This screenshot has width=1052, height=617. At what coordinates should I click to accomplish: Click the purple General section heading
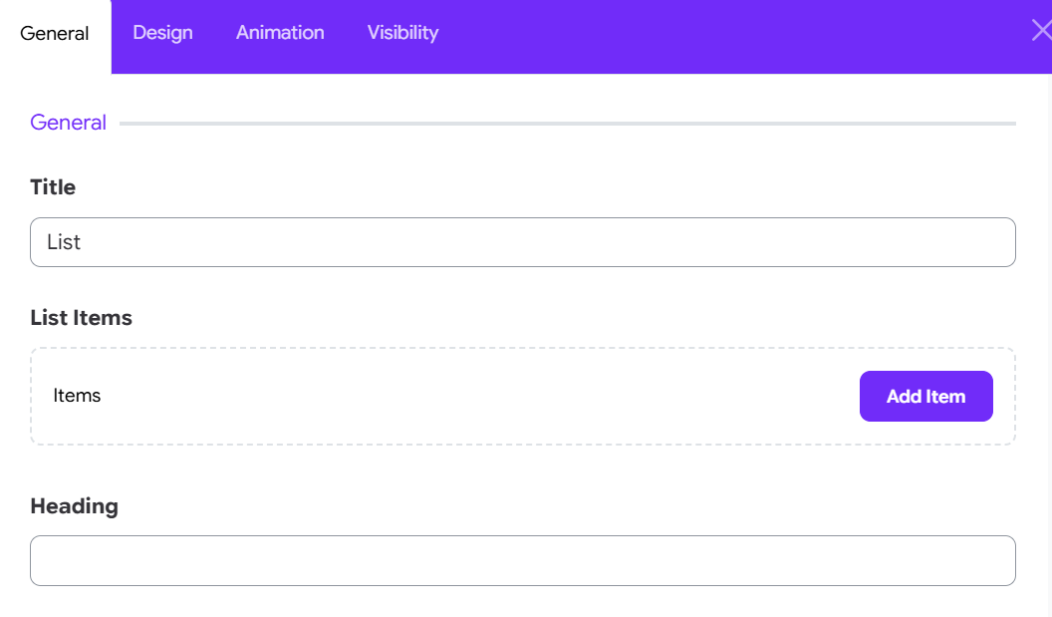[69, 123]
